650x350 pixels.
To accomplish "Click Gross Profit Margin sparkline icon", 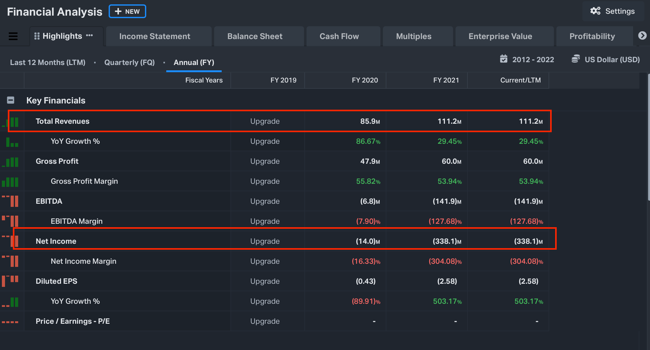I will point(10,182).
